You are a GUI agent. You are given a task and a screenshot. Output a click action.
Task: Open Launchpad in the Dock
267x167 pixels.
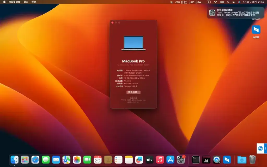point(25,160)
